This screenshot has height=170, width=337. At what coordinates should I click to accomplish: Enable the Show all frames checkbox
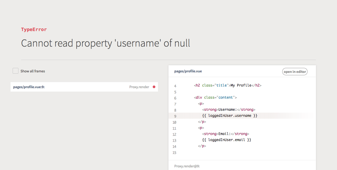16,71
